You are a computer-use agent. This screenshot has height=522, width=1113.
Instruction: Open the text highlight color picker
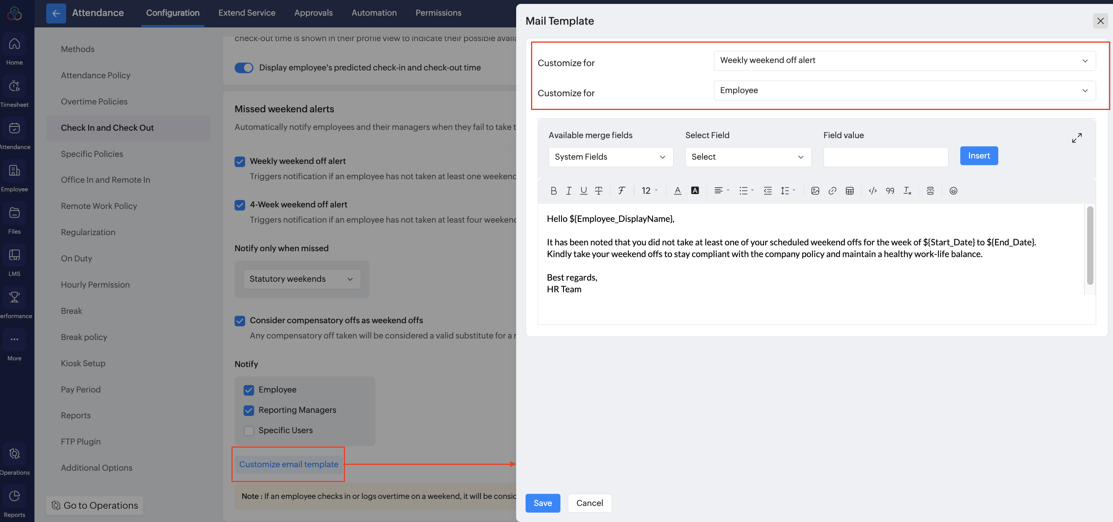click(695, 191)
